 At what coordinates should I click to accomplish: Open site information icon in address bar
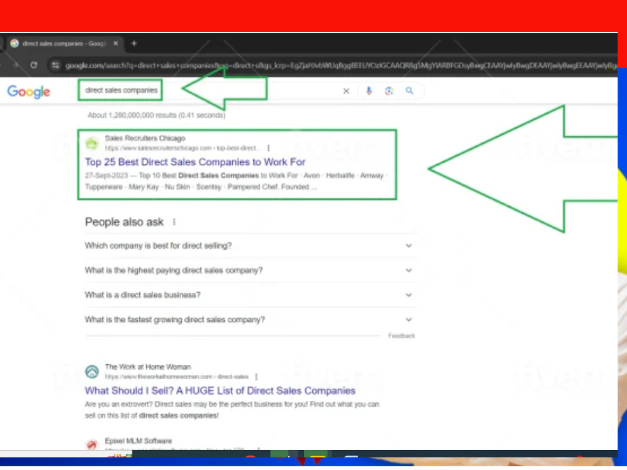pyautogui.click(x=56, y=65)
